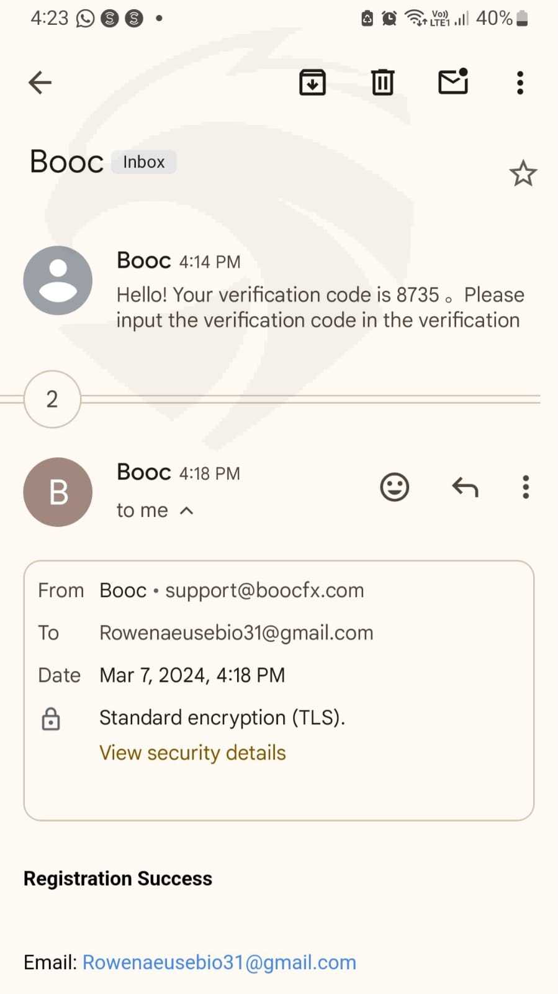Archive this Booc conversation
The width and height of the screenshot is (558, 994).
pos(312,82)
